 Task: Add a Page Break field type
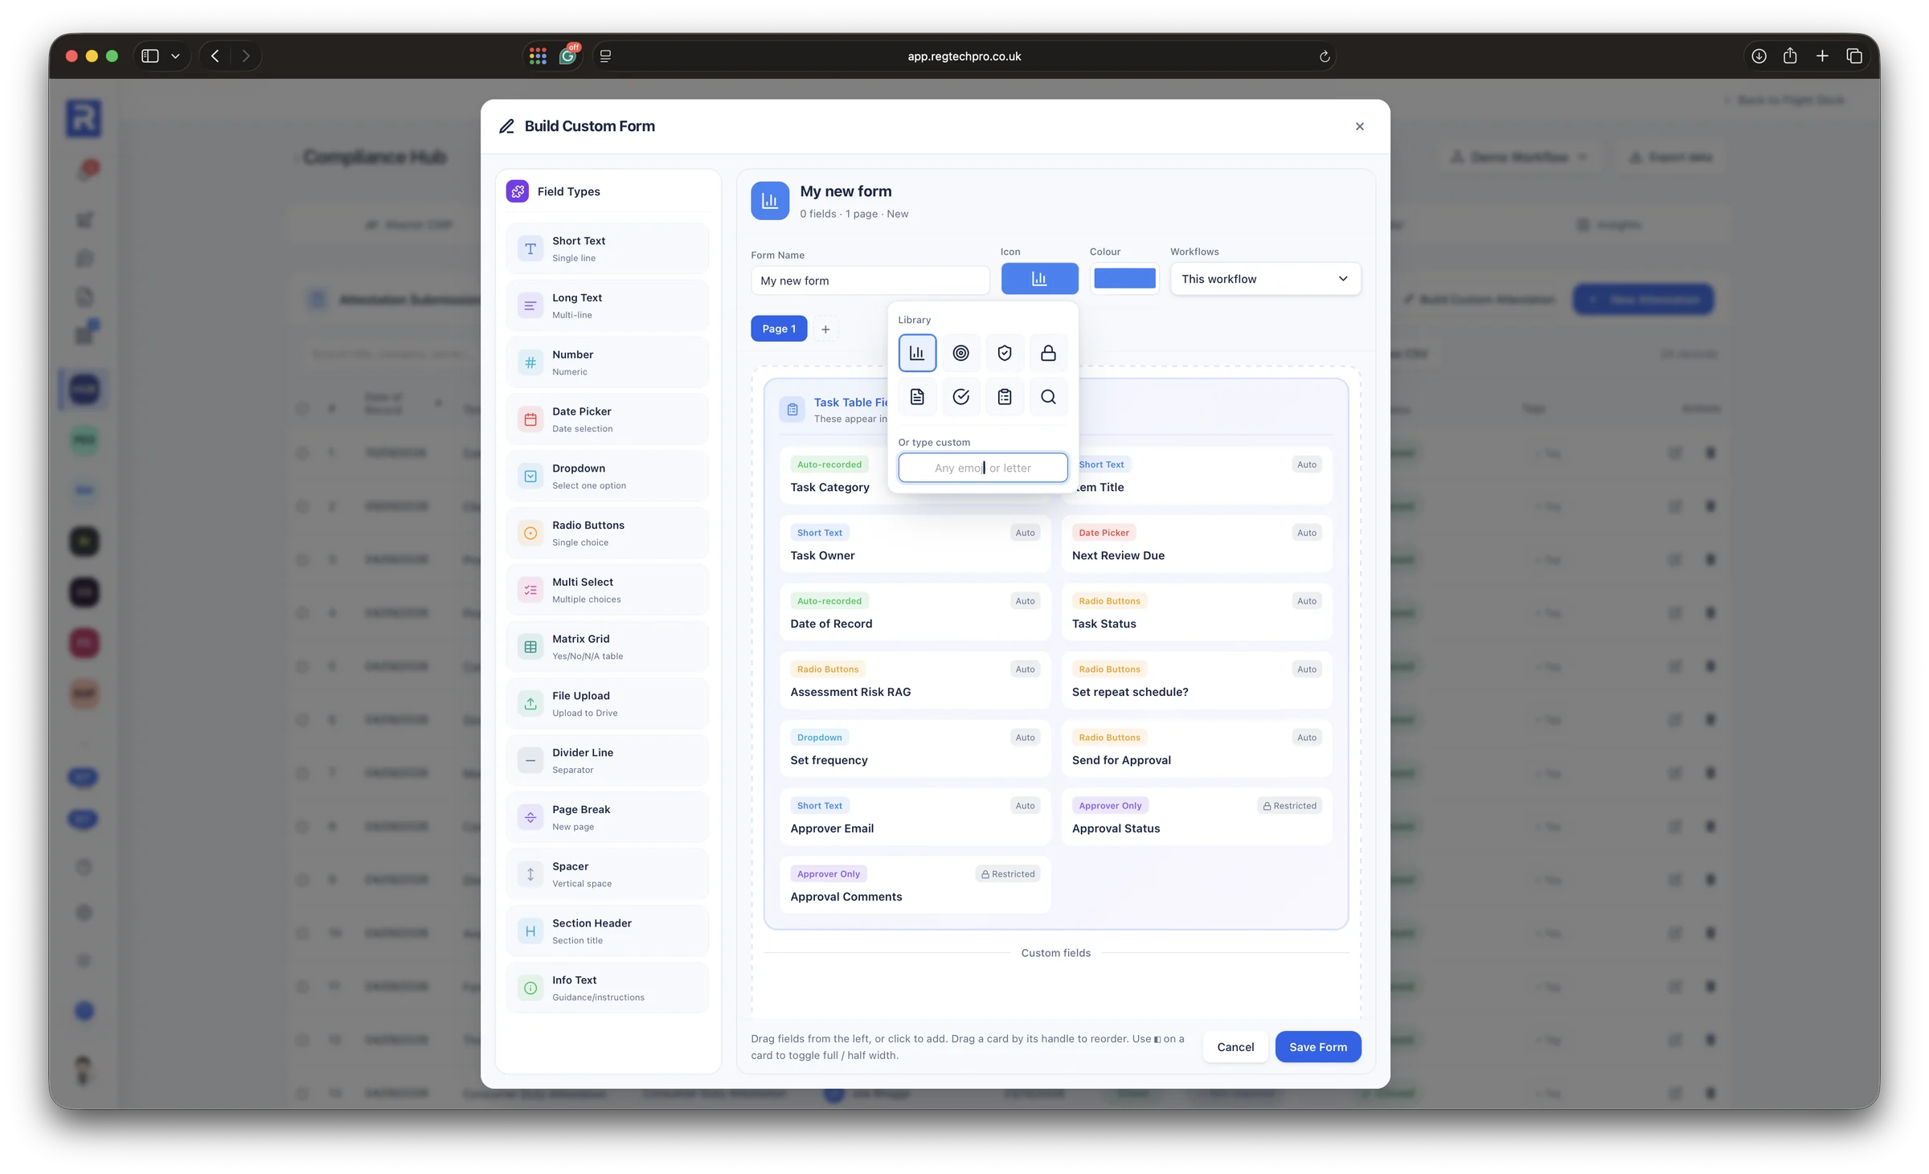click(608, 818)
